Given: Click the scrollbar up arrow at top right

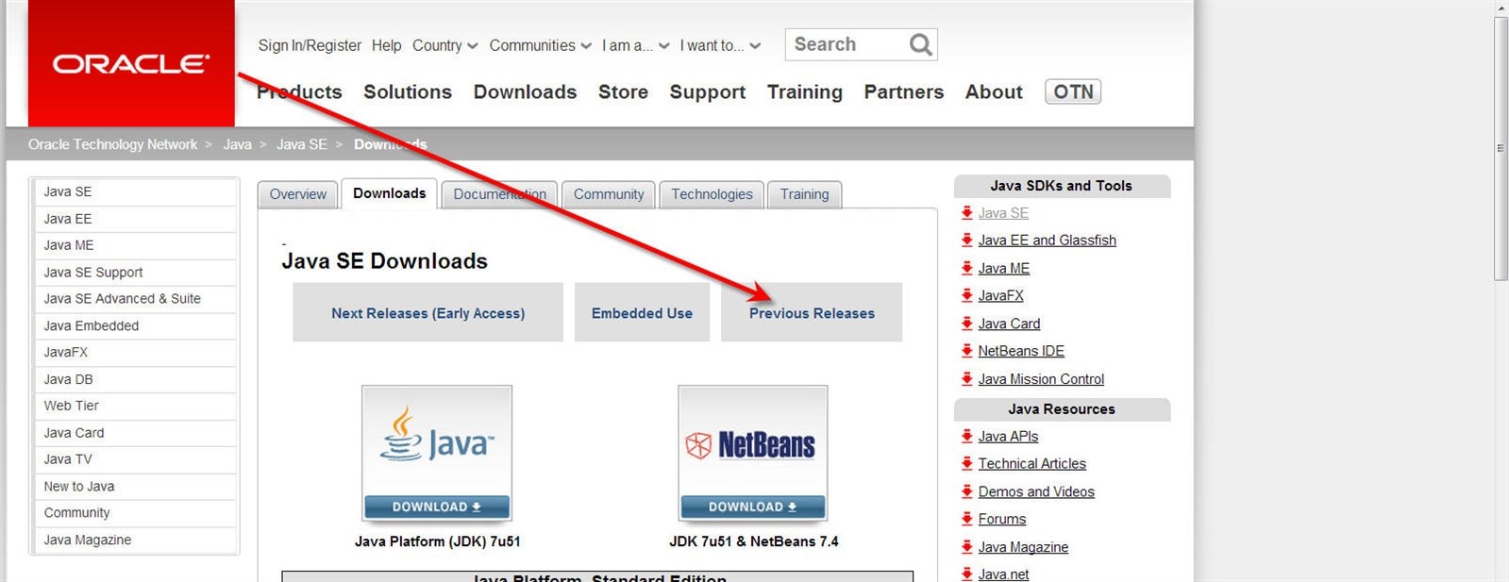Looking at the screenshot, I should [x=1501, y=8].
